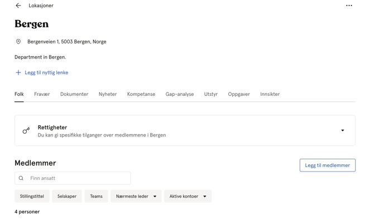Image resolution: width=374 pixels, height=220 pixels.
Task: Open the Nærmeste leder dropdown
Action: 136,196
